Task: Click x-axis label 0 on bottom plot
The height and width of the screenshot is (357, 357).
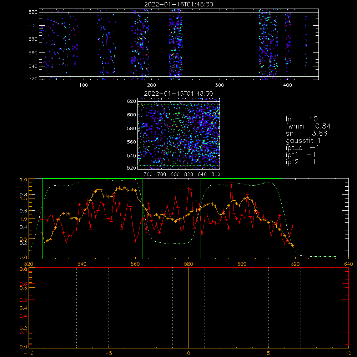Action: pos(188,353)
